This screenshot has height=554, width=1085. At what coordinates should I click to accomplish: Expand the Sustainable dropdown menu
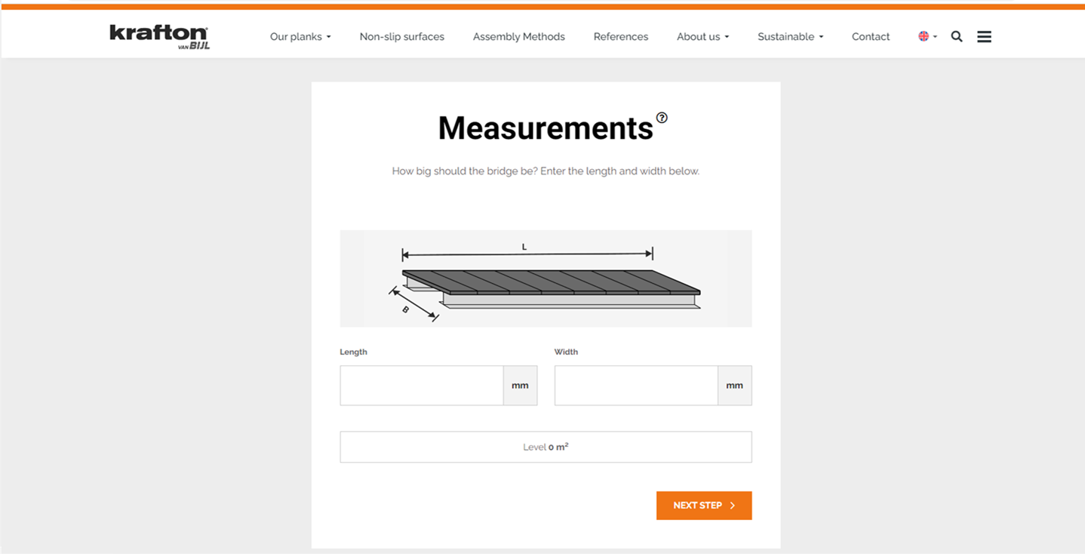(x=790, y=36)
